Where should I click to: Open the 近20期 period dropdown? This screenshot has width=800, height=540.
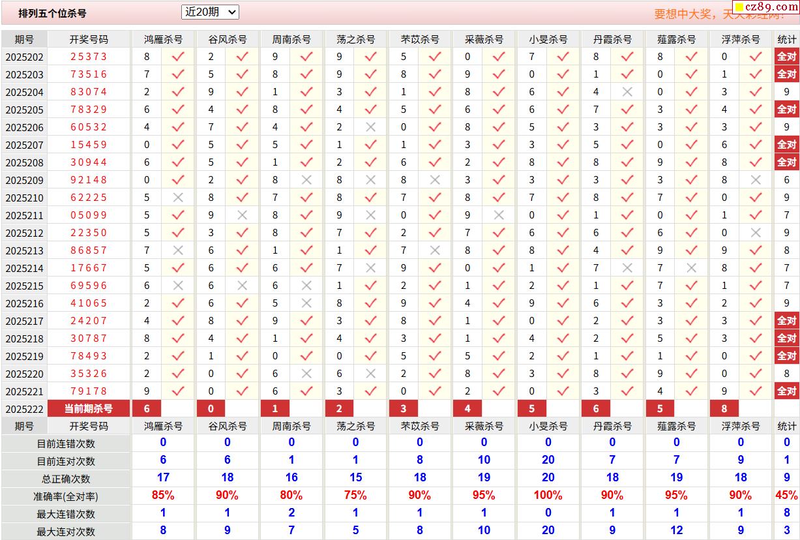[210, 12]
